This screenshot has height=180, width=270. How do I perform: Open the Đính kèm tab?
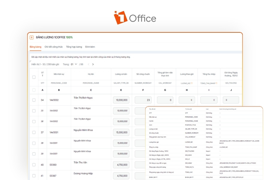90,47
